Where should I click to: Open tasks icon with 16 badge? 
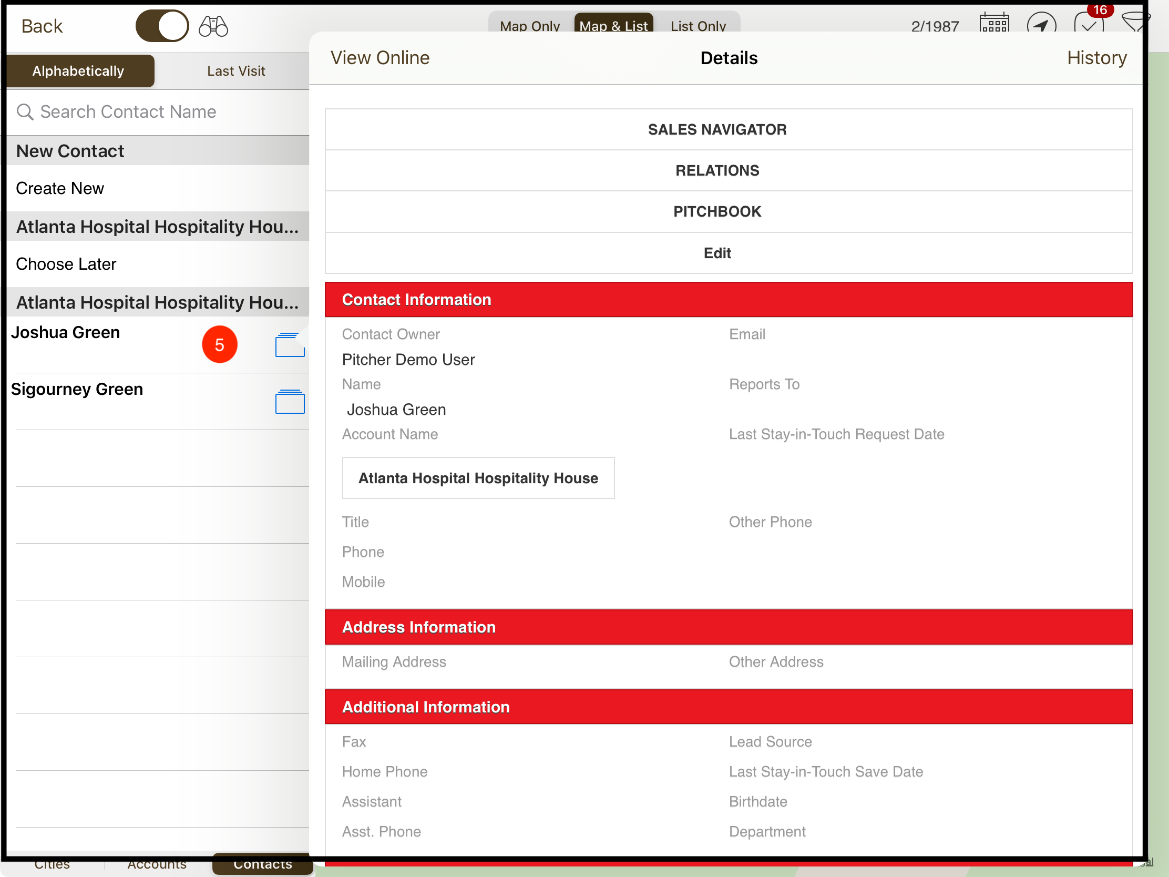[x=1089, y=23]
